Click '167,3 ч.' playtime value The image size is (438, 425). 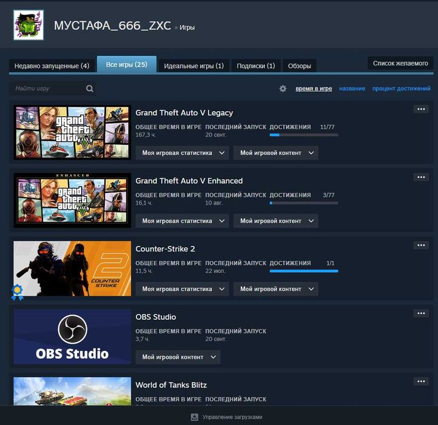146,135
